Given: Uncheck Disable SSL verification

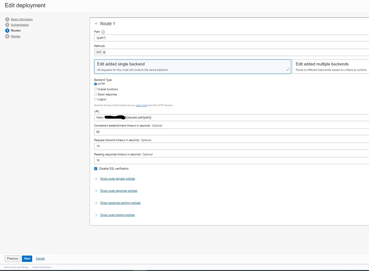Looking at the screenshot, I should [95, 168].
